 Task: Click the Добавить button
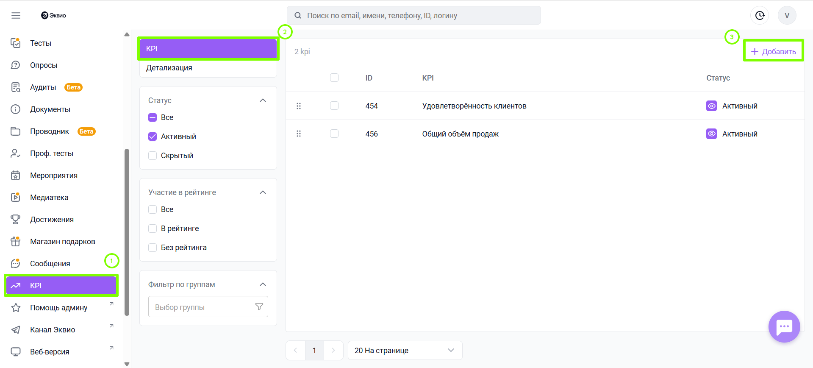773,52
